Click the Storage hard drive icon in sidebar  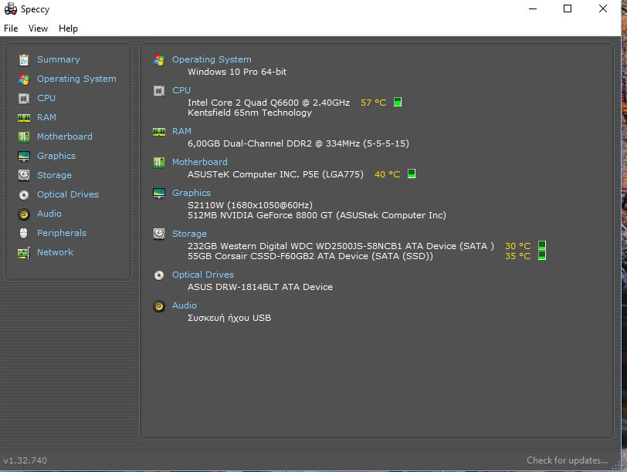24,175
